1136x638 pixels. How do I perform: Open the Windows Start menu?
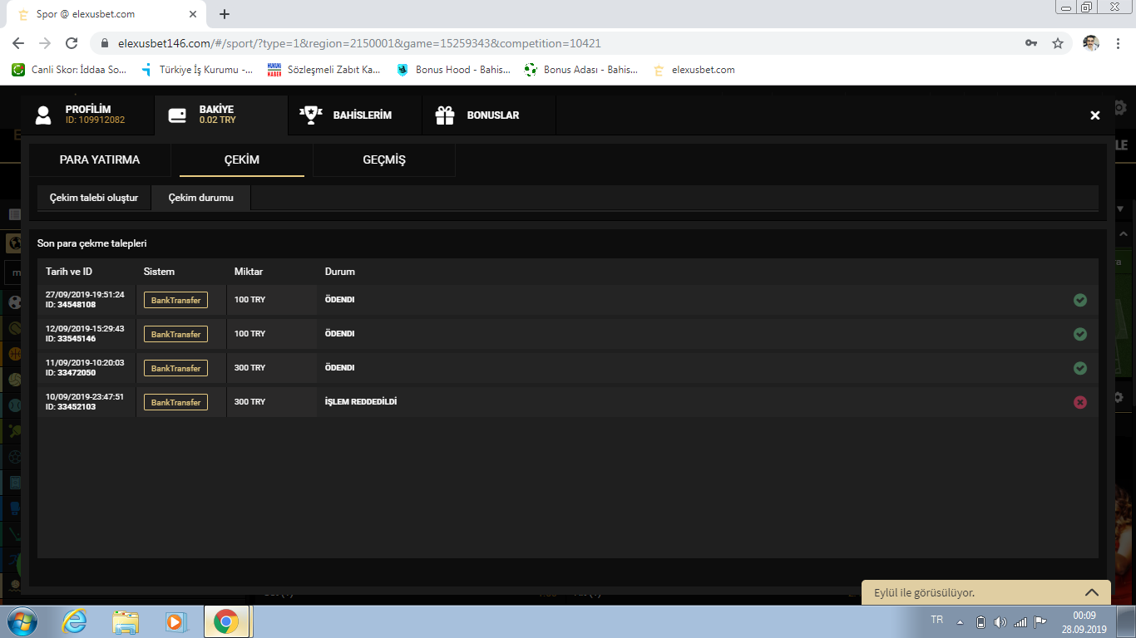tap(22, 621)
